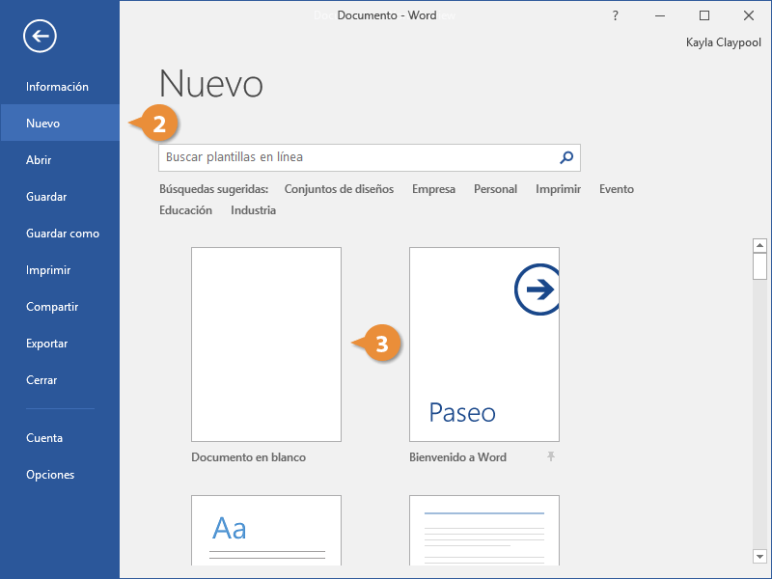
Task: Click the Buscar plantillas en línea field
Action: click(370, 157)
